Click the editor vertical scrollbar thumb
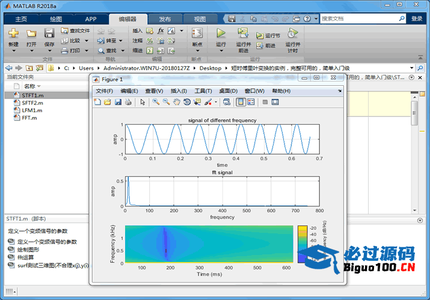 tap(414, 113)
